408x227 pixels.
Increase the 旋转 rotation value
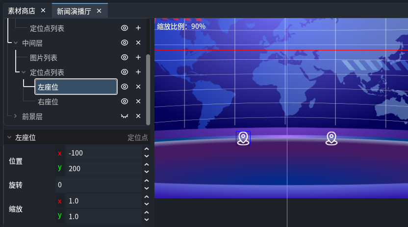tap(147, 181)
